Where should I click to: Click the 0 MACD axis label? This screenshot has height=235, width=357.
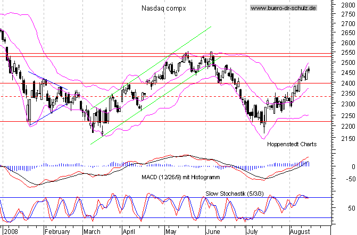tap(351, 166)
